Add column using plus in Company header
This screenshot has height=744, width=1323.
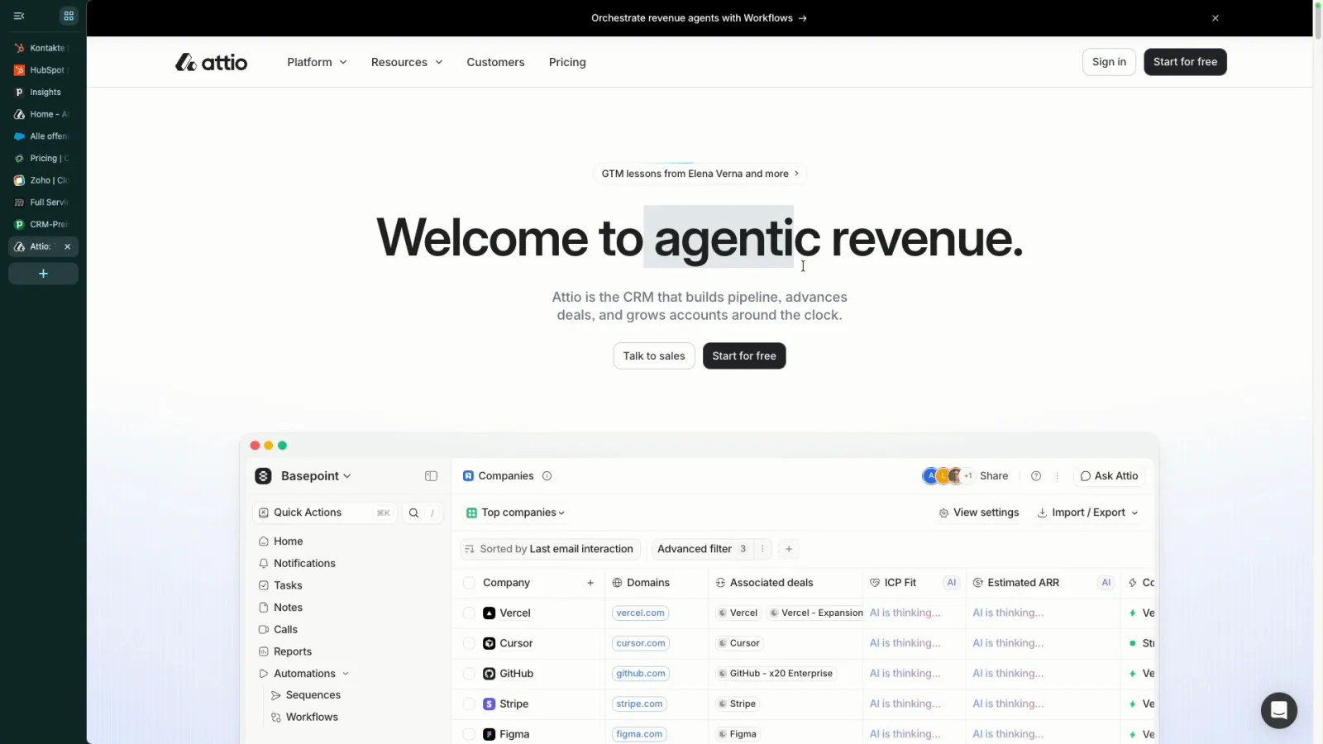(590, 583)
